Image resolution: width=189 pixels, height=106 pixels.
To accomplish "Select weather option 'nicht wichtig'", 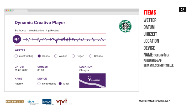I will click(x=16, y=56).
